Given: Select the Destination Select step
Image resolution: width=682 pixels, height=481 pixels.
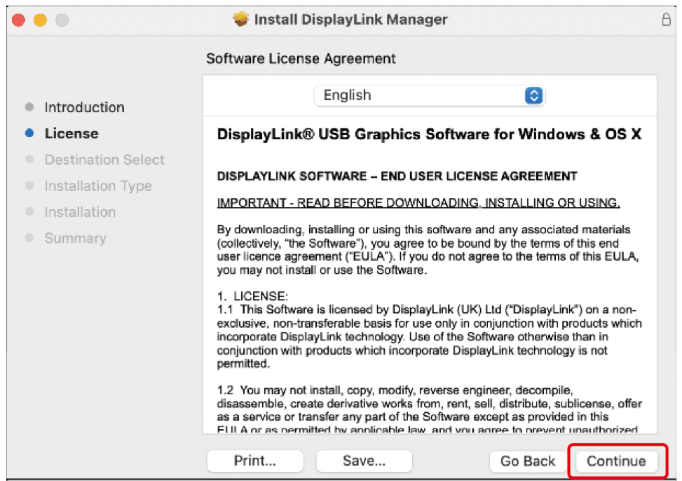Looking at the screenshot, I should click(x=104, y=160).
